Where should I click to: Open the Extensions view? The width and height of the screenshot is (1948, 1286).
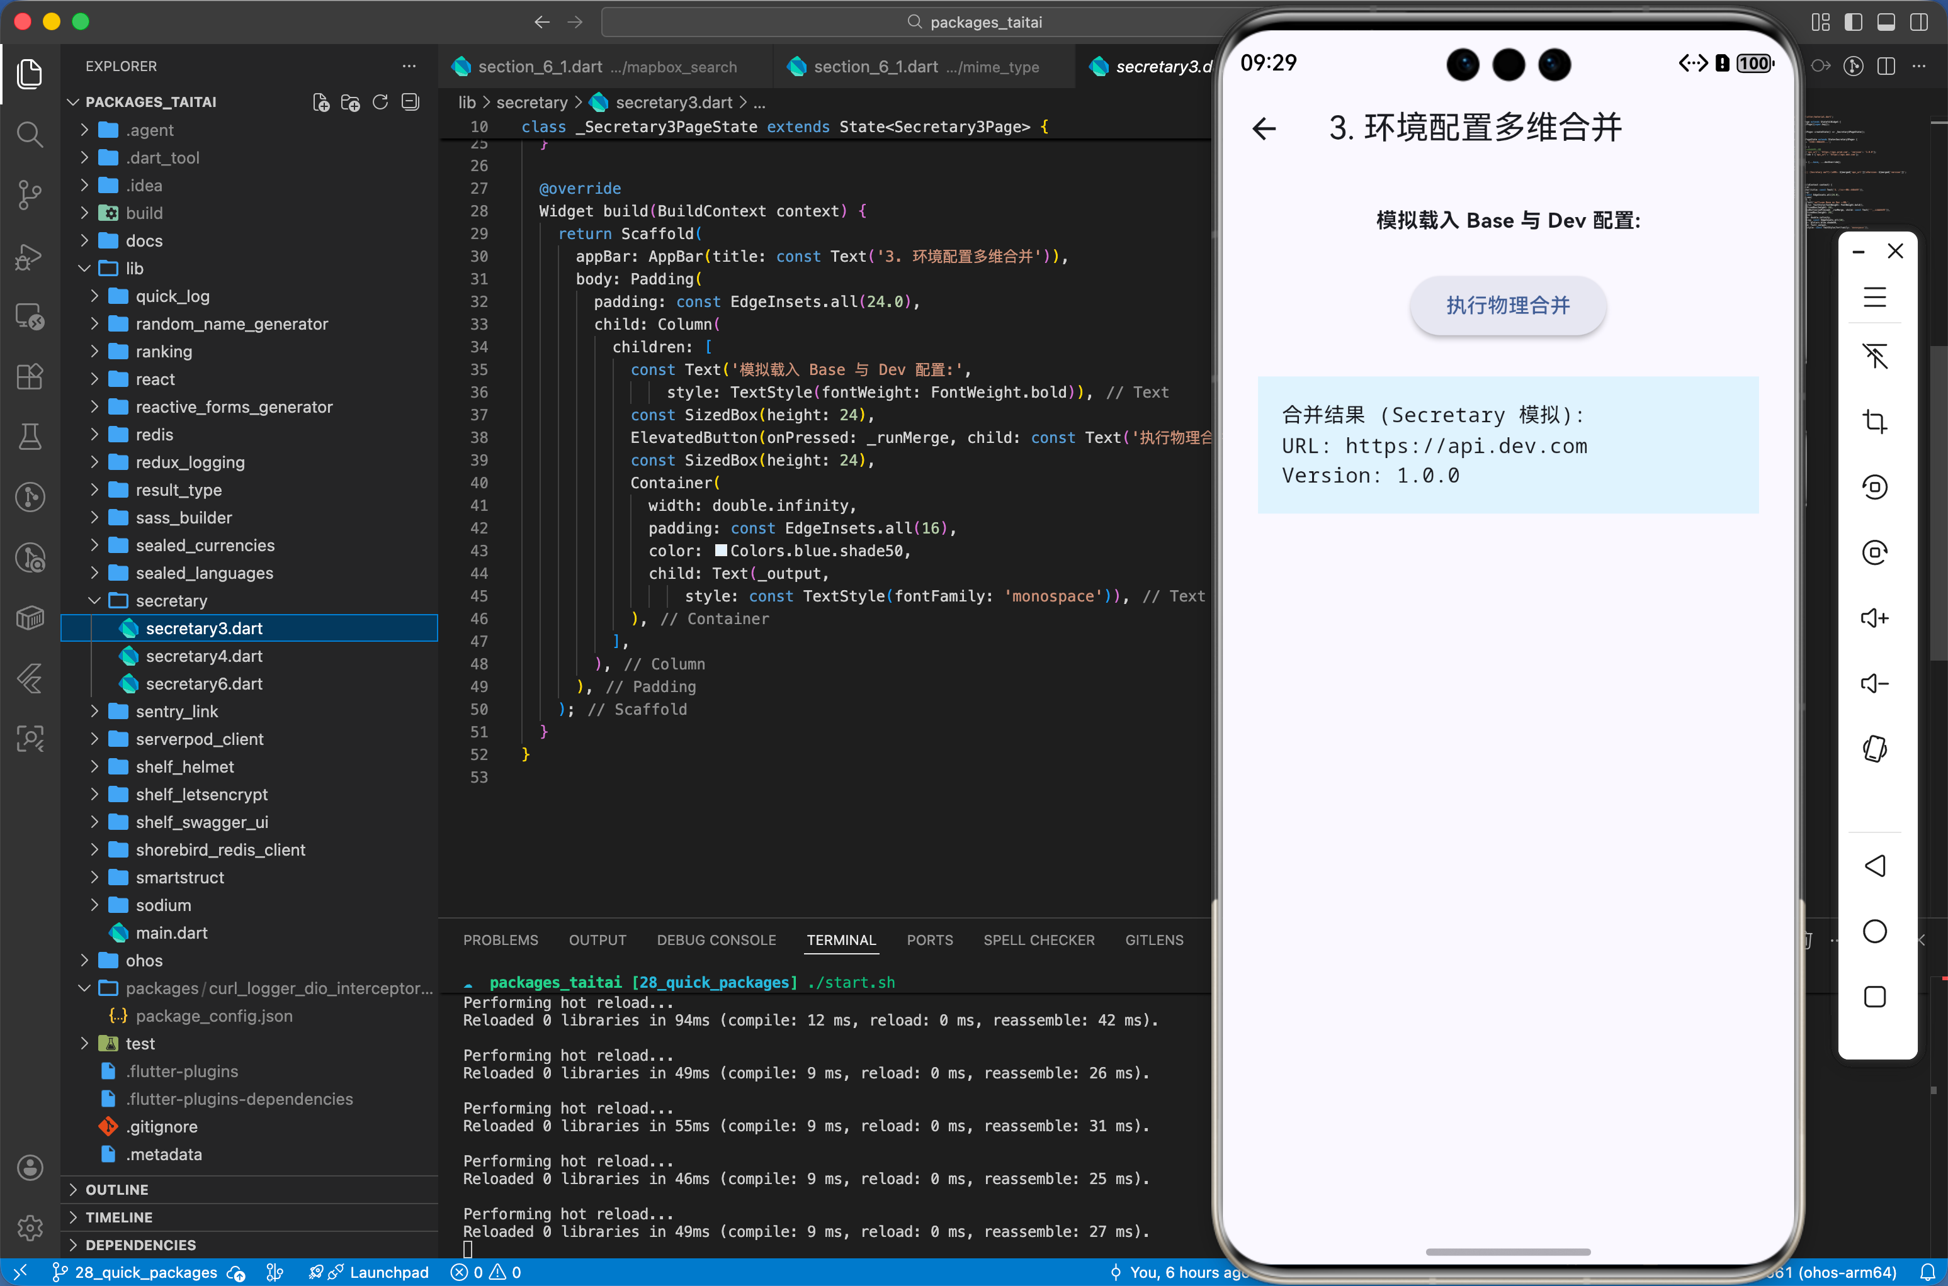point(30,376)
